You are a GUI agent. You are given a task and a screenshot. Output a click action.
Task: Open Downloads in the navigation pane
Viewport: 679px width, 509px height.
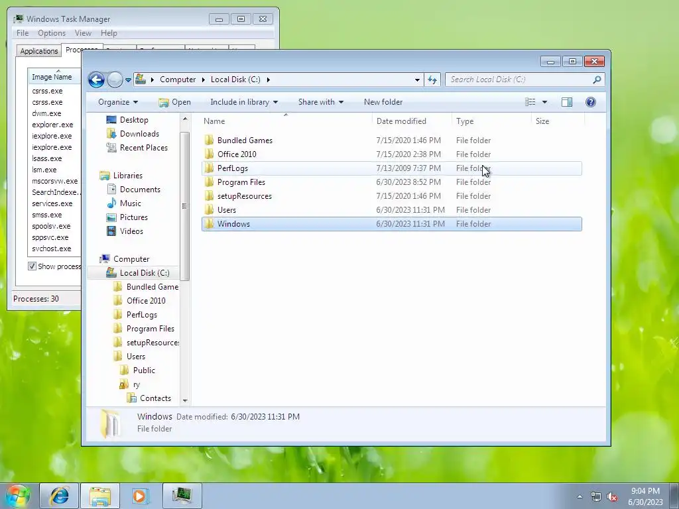[x=139, y=134]
